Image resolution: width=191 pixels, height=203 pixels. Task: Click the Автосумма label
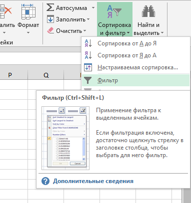point(71,8)
